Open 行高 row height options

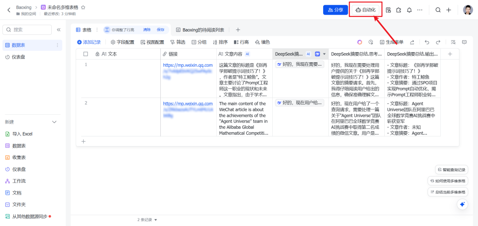tap(241, 42)
